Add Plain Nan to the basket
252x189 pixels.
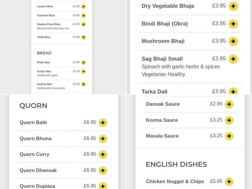tap(83, 62)
